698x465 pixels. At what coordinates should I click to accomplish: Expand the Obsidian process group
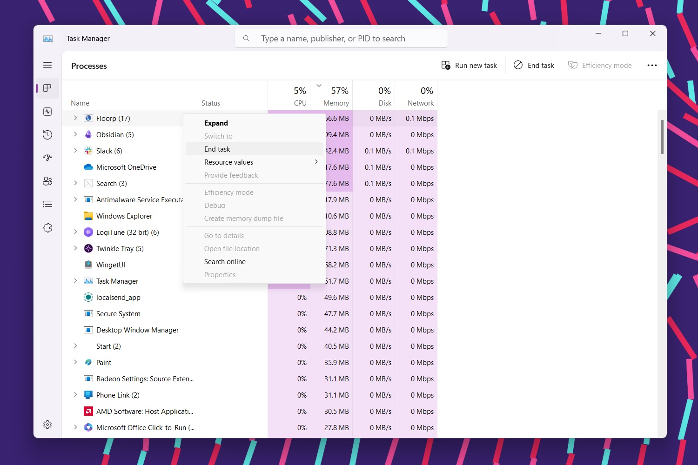click(x=75, y=134)
